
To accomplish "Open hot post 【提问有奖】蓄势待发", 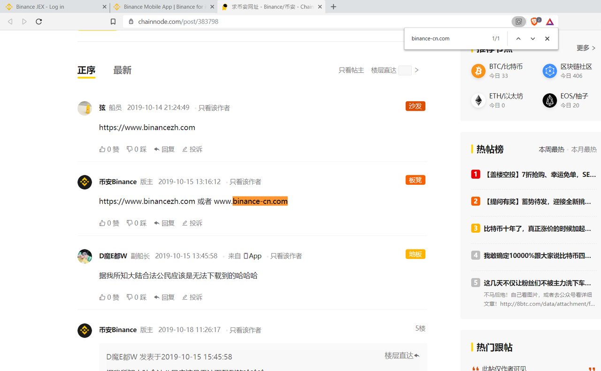I will [x=538, y=201].
